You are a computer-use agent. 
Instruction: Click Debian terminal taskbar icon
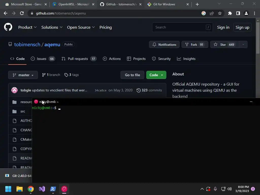click(x=64, y=189)
